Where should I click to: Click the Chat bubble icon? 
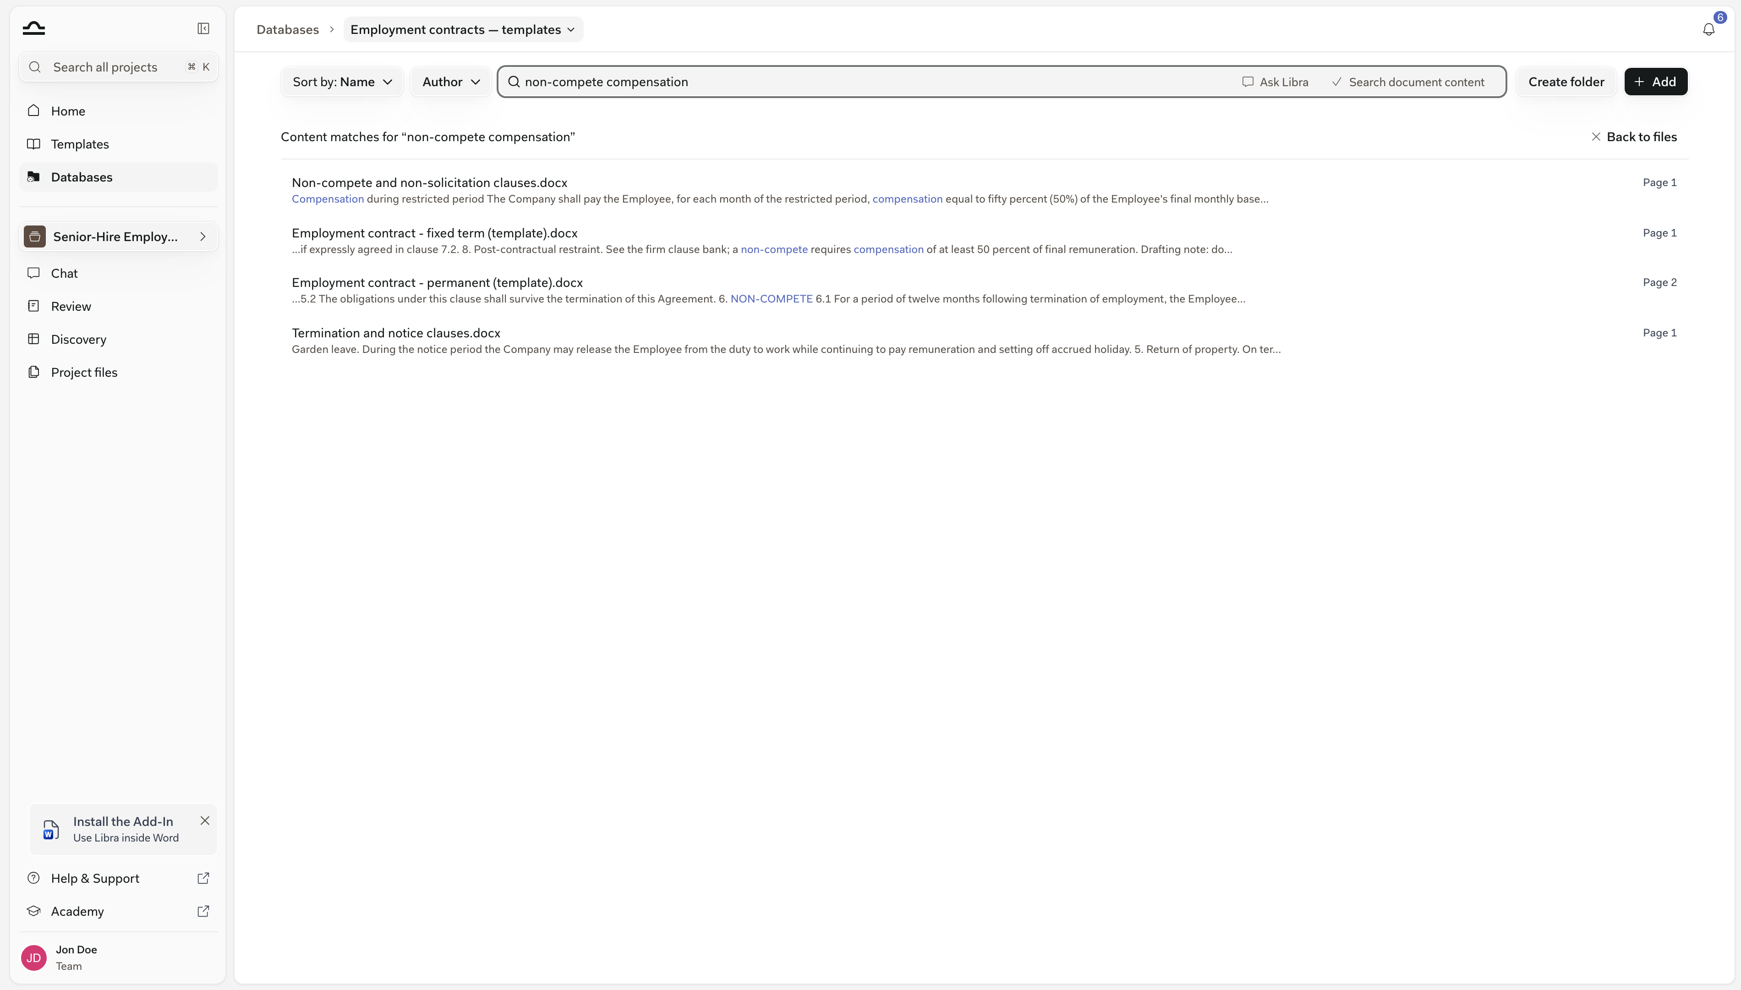(x=33, y=273)
